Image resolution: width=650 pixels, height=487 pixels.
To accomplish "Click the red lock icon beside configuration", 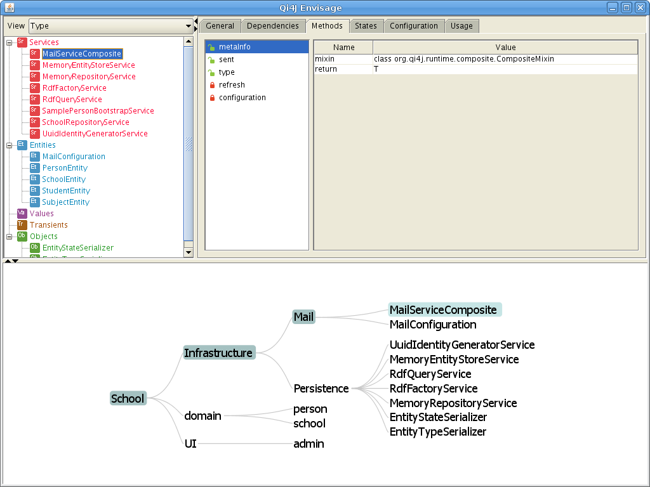I will [x=212, y=98].
